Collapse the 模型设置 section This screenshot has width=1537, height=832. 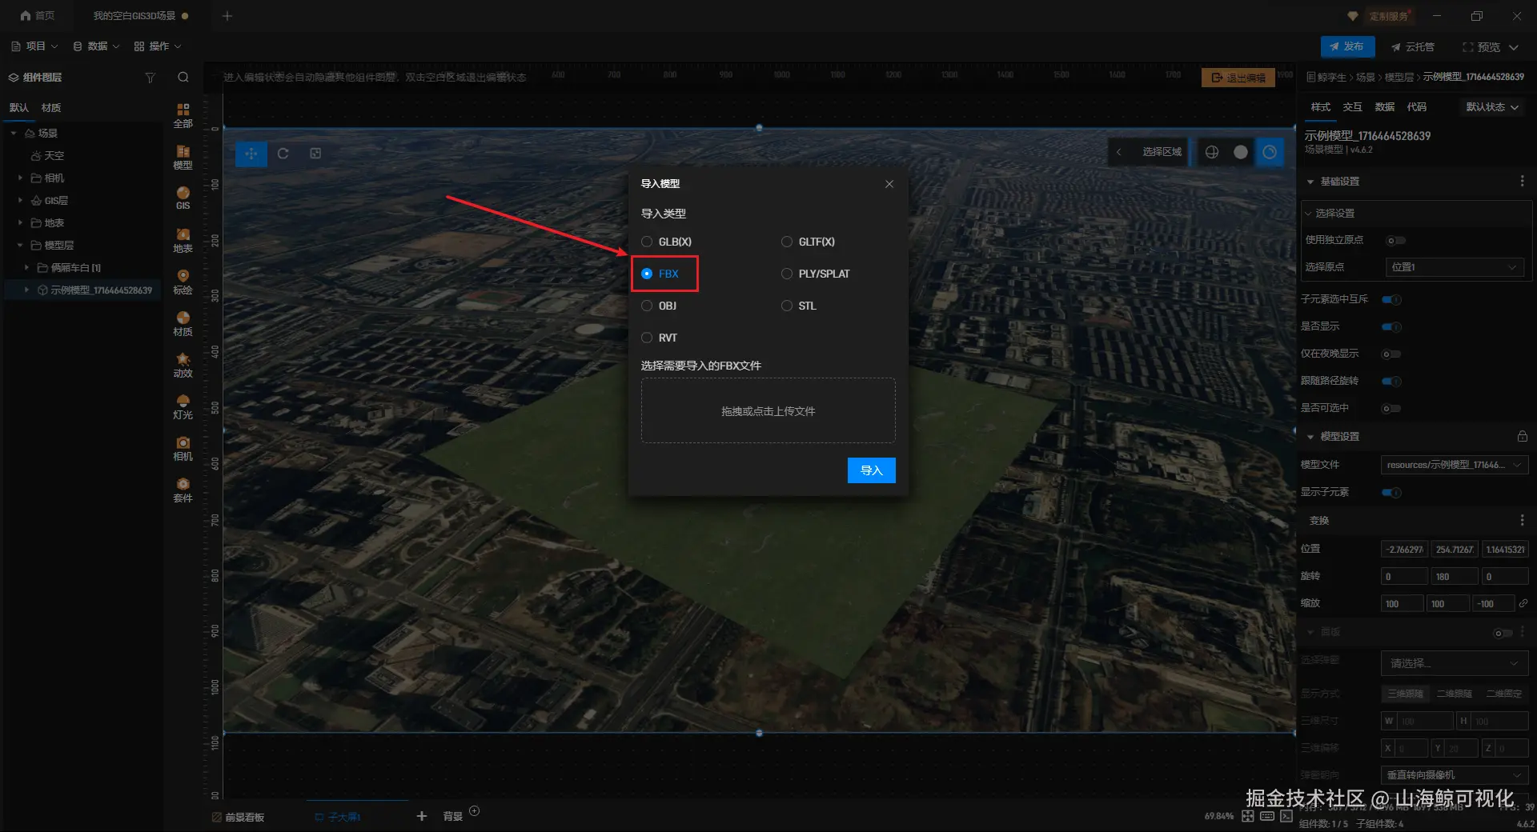pyautogui.click(x=1310, y=437)
